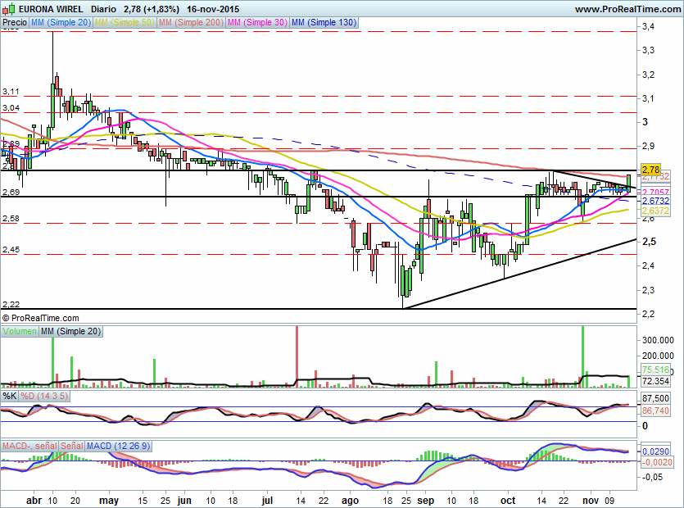Image resolution: width=684 pixels, height=508 pixels.
Task: Select the Señal legend label
Action: pyautogui.click(x=71, y=446)
